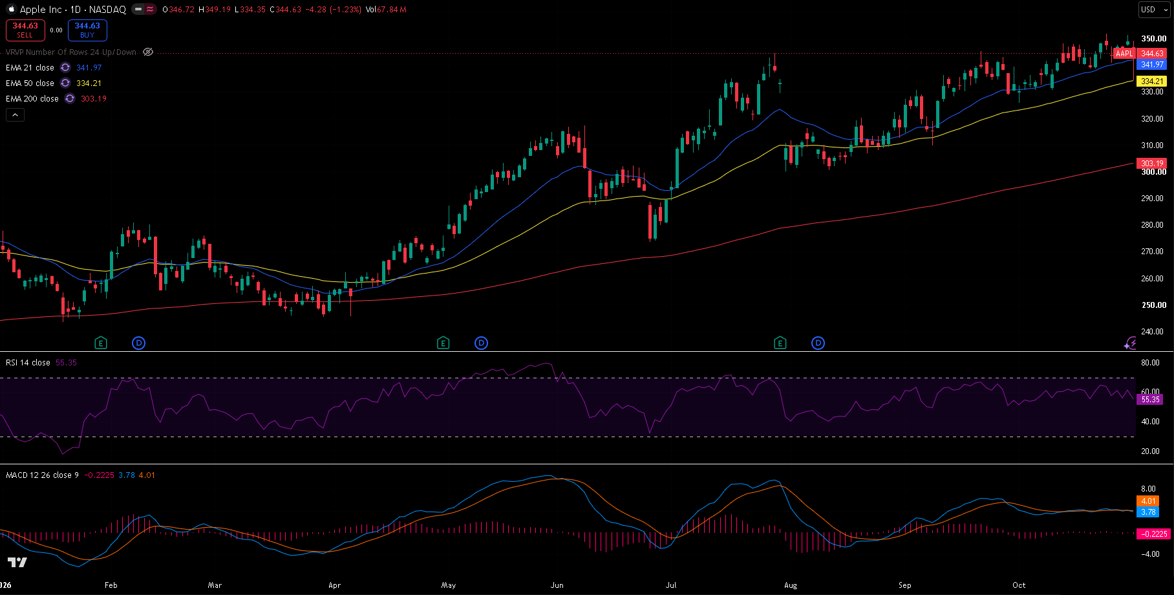Image resolution: width=1174 pixels, height=595 pixels.
Task: Click the Jun label on the time axis
Action: point(557,585)
